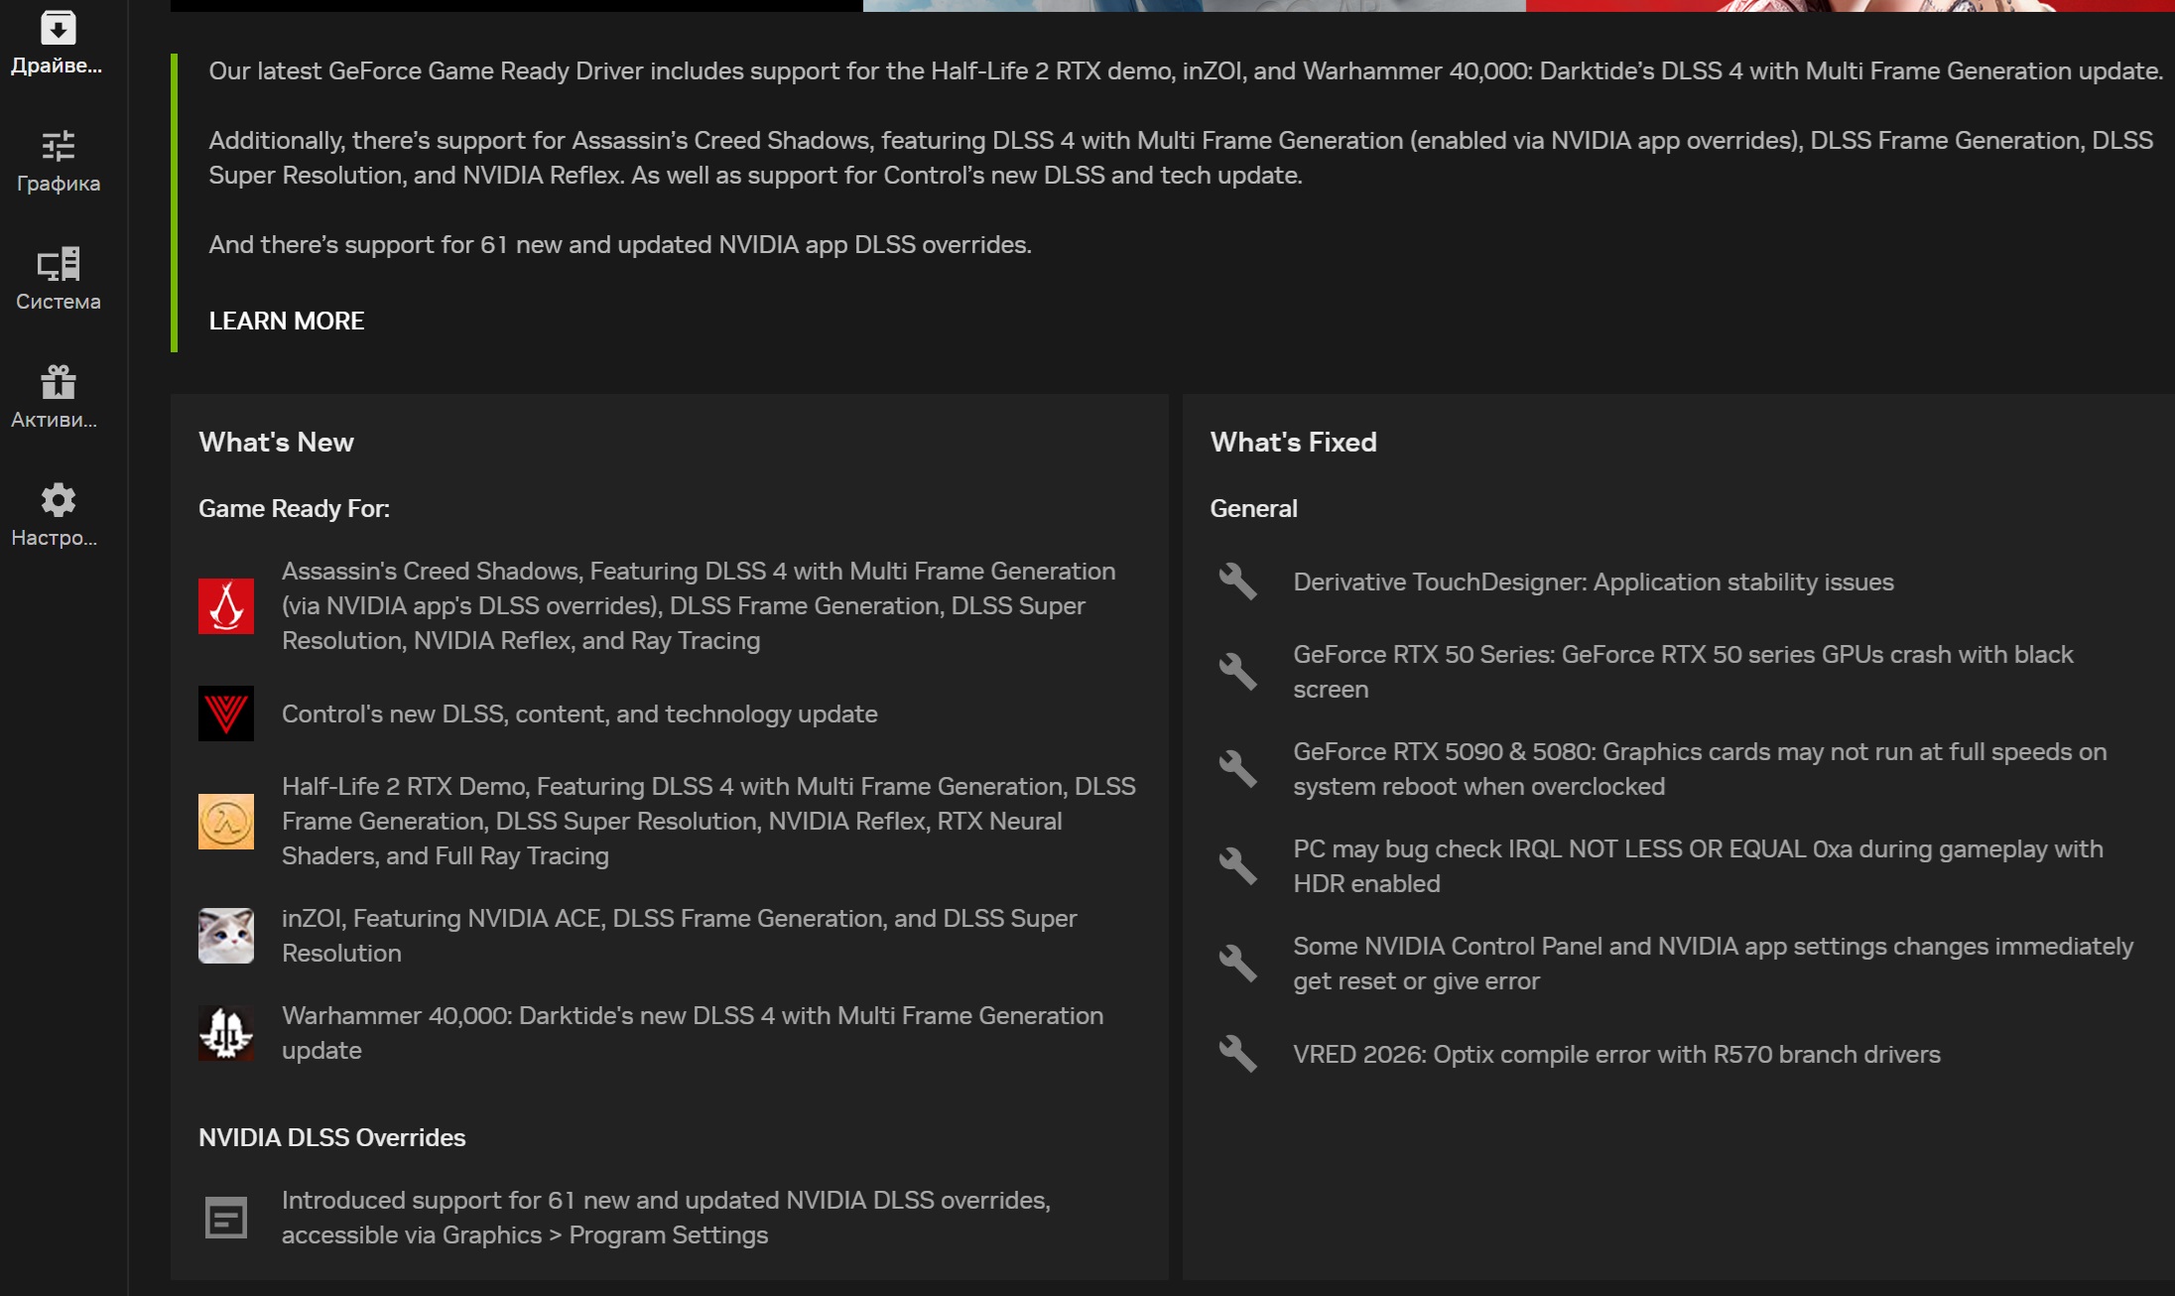Click wrench icon beside IRQL bug check fix
The image size is (2175, 1296).
[1238, 866]
